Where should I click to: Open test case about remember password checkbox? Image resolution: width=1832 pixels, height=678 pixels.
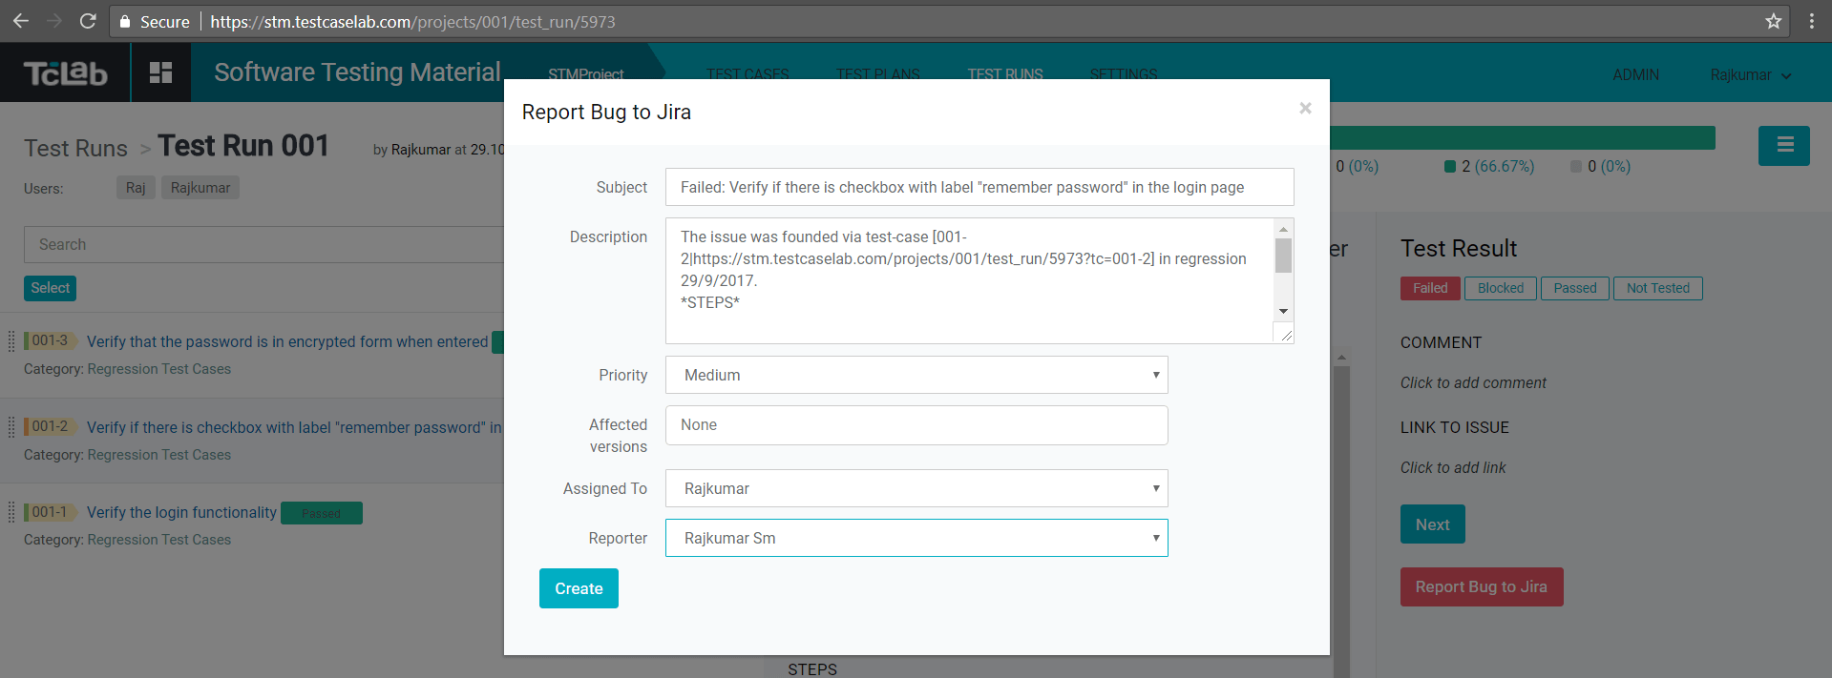tap(294, 427)
